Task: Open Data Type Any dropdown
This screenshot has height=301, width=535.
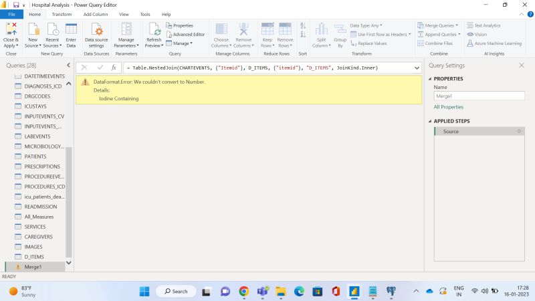Action: click(366, 25)
